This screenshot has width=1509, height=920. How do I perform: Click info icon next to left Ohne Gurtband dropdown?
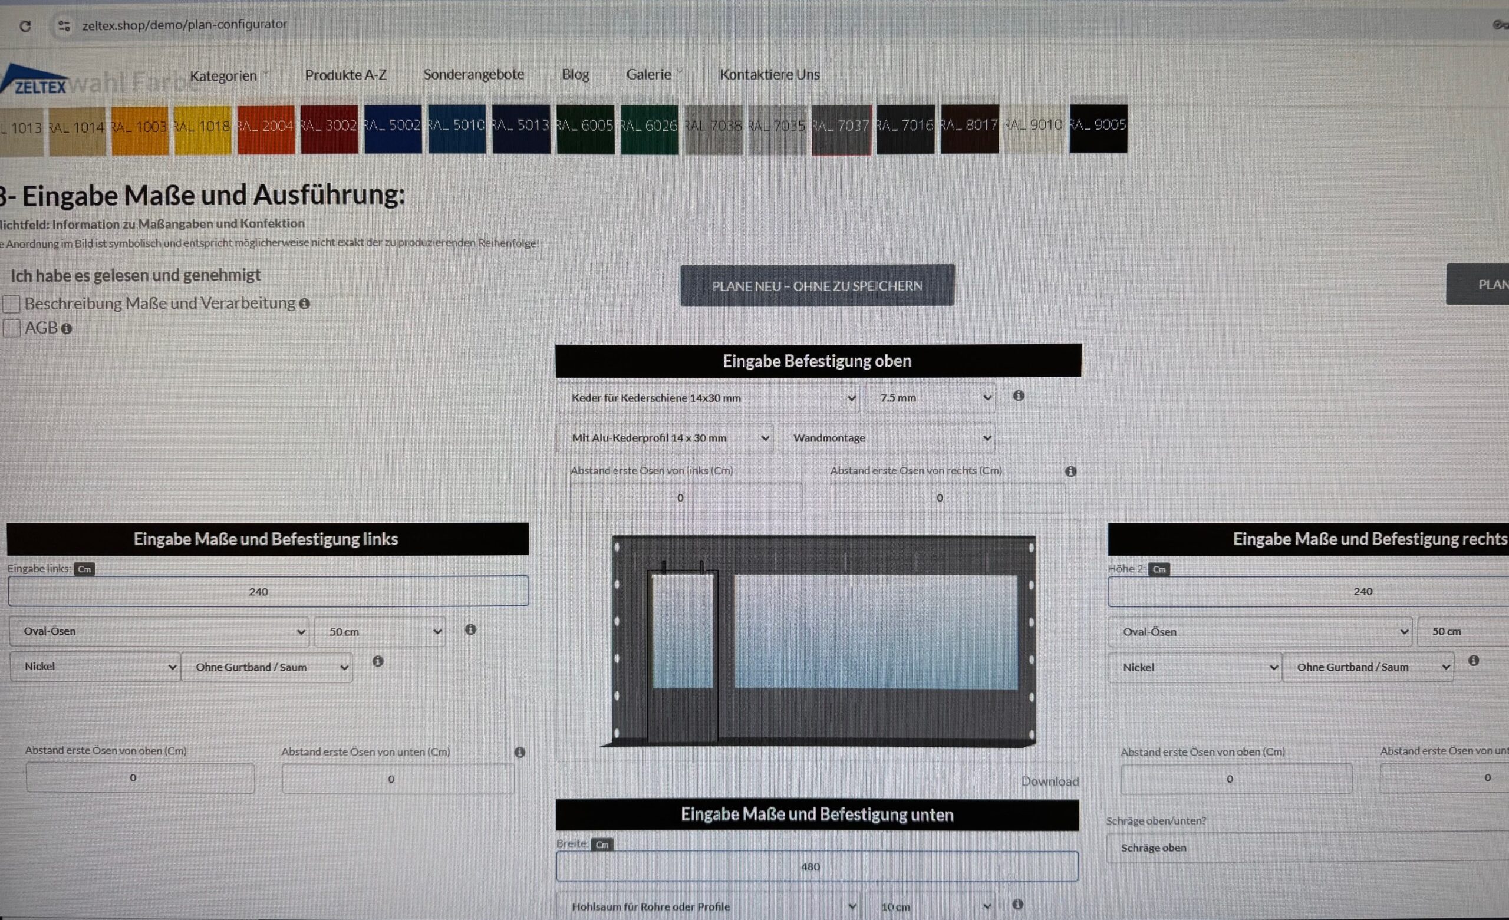click(x=378, y=661)
